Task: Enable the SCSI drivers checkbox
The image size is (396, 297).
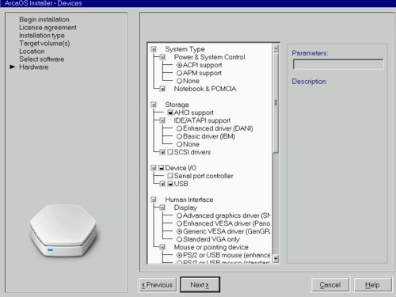Action: [x=170, y=152]
